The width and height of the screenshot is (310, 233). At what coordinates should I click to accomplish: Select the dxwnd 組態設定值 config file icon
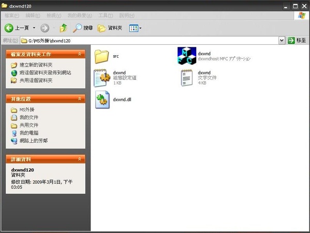click(102, 78)
